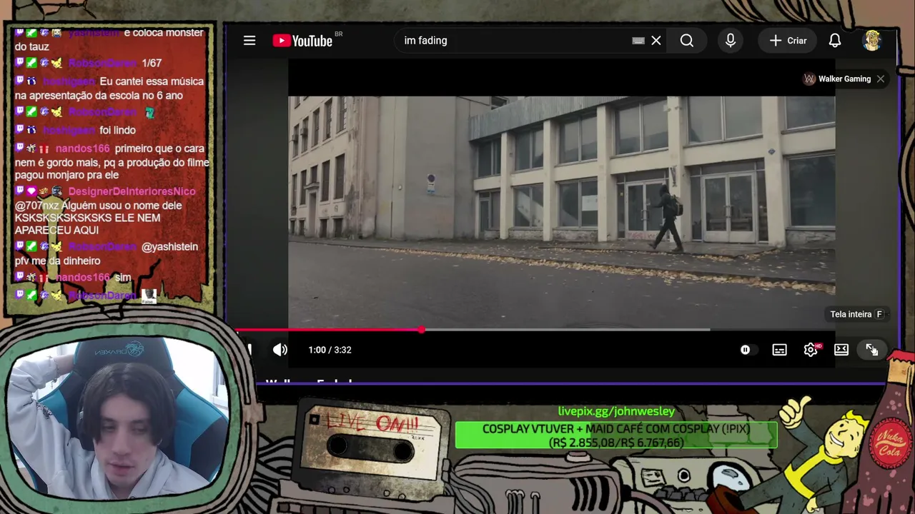Click the LIVE ON cassette graphic

(372, 443)
